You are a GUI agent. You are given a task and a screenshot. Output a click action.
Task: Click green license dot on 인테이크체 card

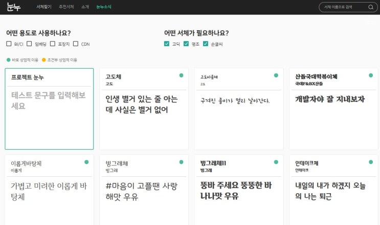371,162
